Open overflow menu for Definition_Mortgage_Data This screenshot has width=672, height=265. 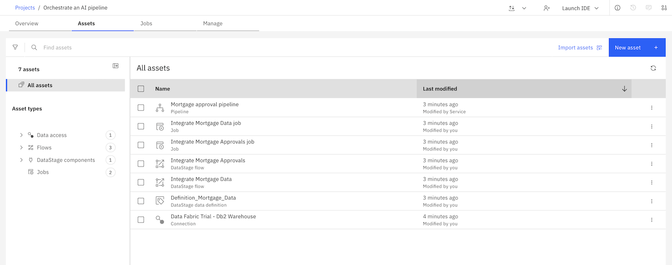tap(652, 201)
